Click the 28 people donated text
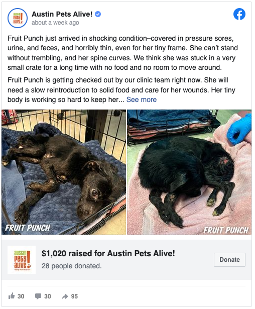 (x=71, y=266)
